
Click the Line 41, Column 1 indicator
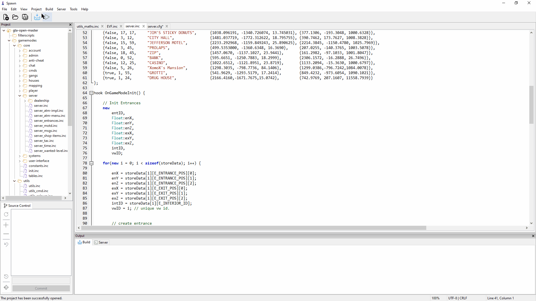(x=500, y=298)
